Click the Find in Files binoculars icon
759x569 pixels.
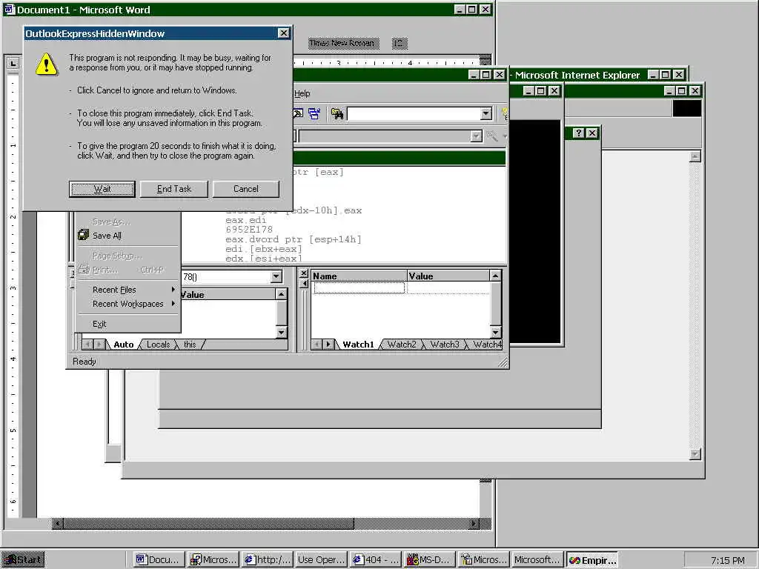coord(337,114)
